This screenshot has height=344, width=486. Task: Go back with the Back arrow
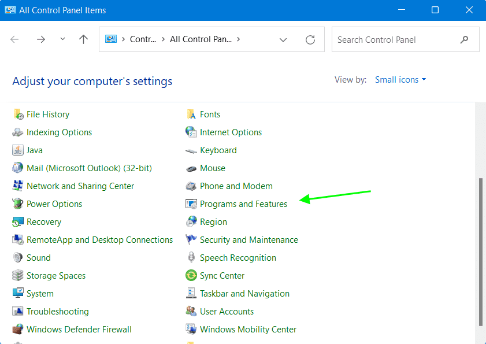pos(14,39)
